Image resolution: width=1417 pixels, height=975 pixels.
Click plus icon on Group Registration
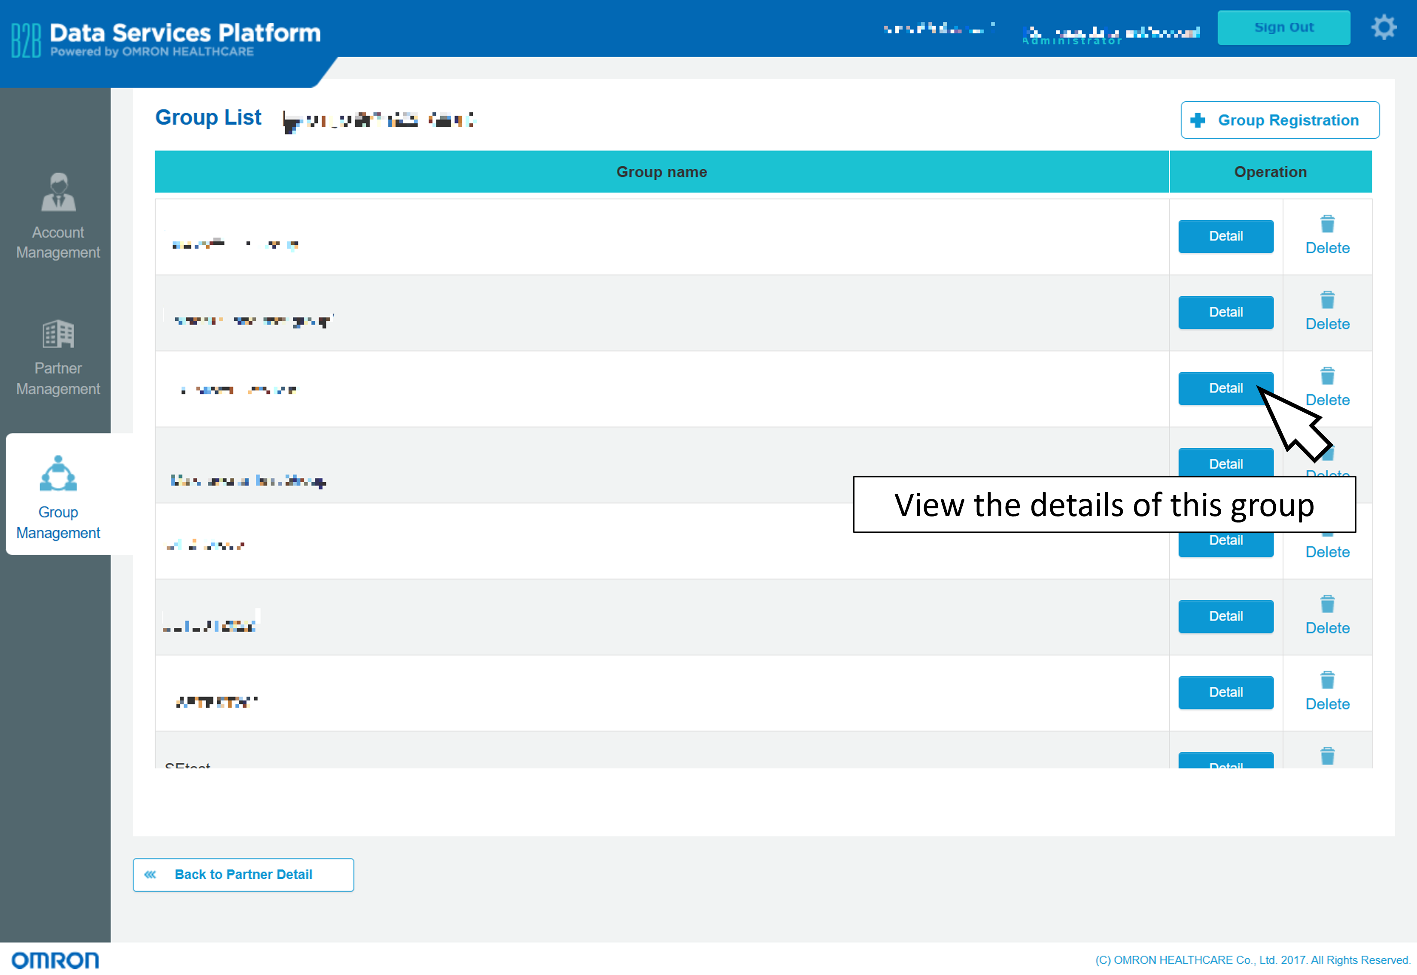click(1198, 120)
